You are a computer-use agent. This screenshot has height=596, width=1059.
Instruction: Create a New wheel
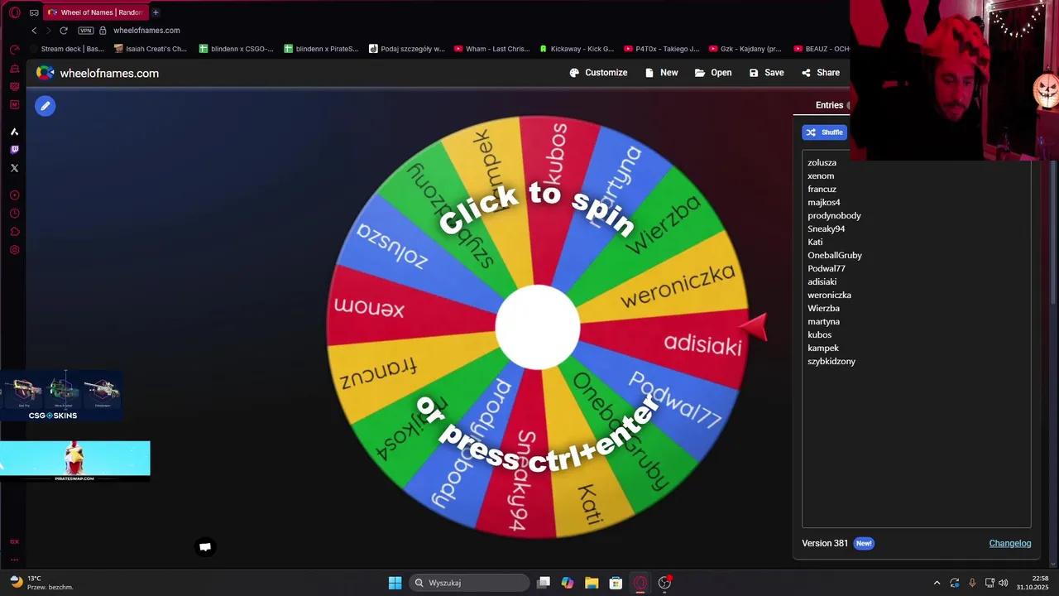[661, 73]
